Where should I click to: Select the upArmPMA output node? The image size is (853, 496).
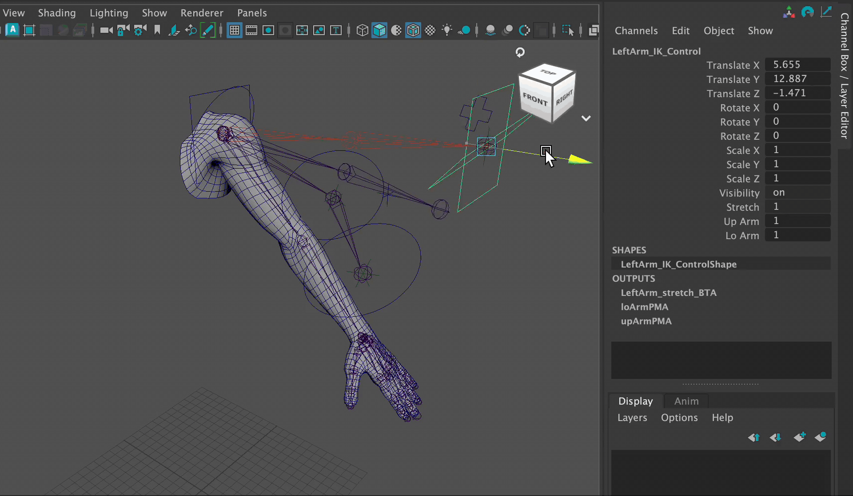click(646, 321)
